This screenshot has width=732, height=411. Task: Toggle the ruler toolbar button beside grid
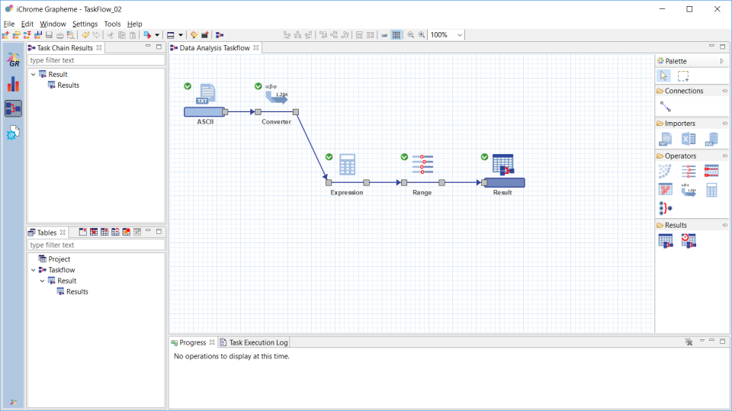click(x=384, y=35)
